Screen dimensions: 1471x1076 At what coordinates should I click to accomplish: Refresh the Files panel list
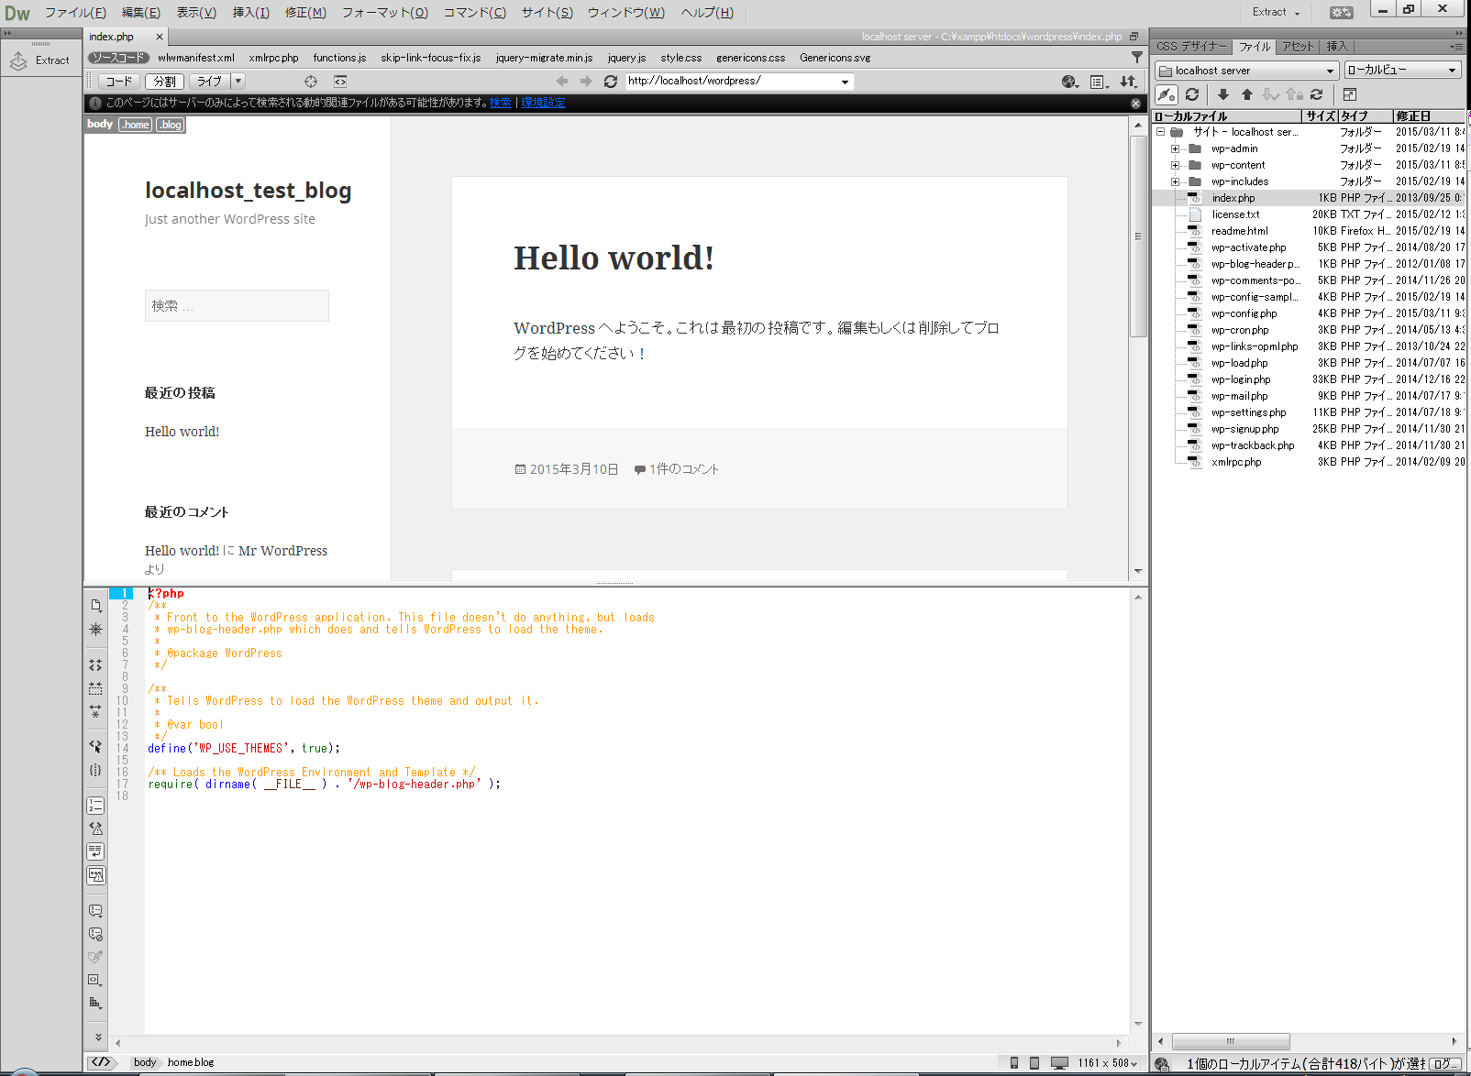click(x=1192, y=94)
